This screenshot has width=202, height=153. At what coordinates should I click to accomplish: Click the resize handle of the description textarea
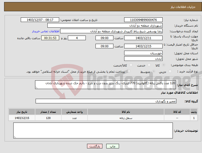[x=37, y=88]
